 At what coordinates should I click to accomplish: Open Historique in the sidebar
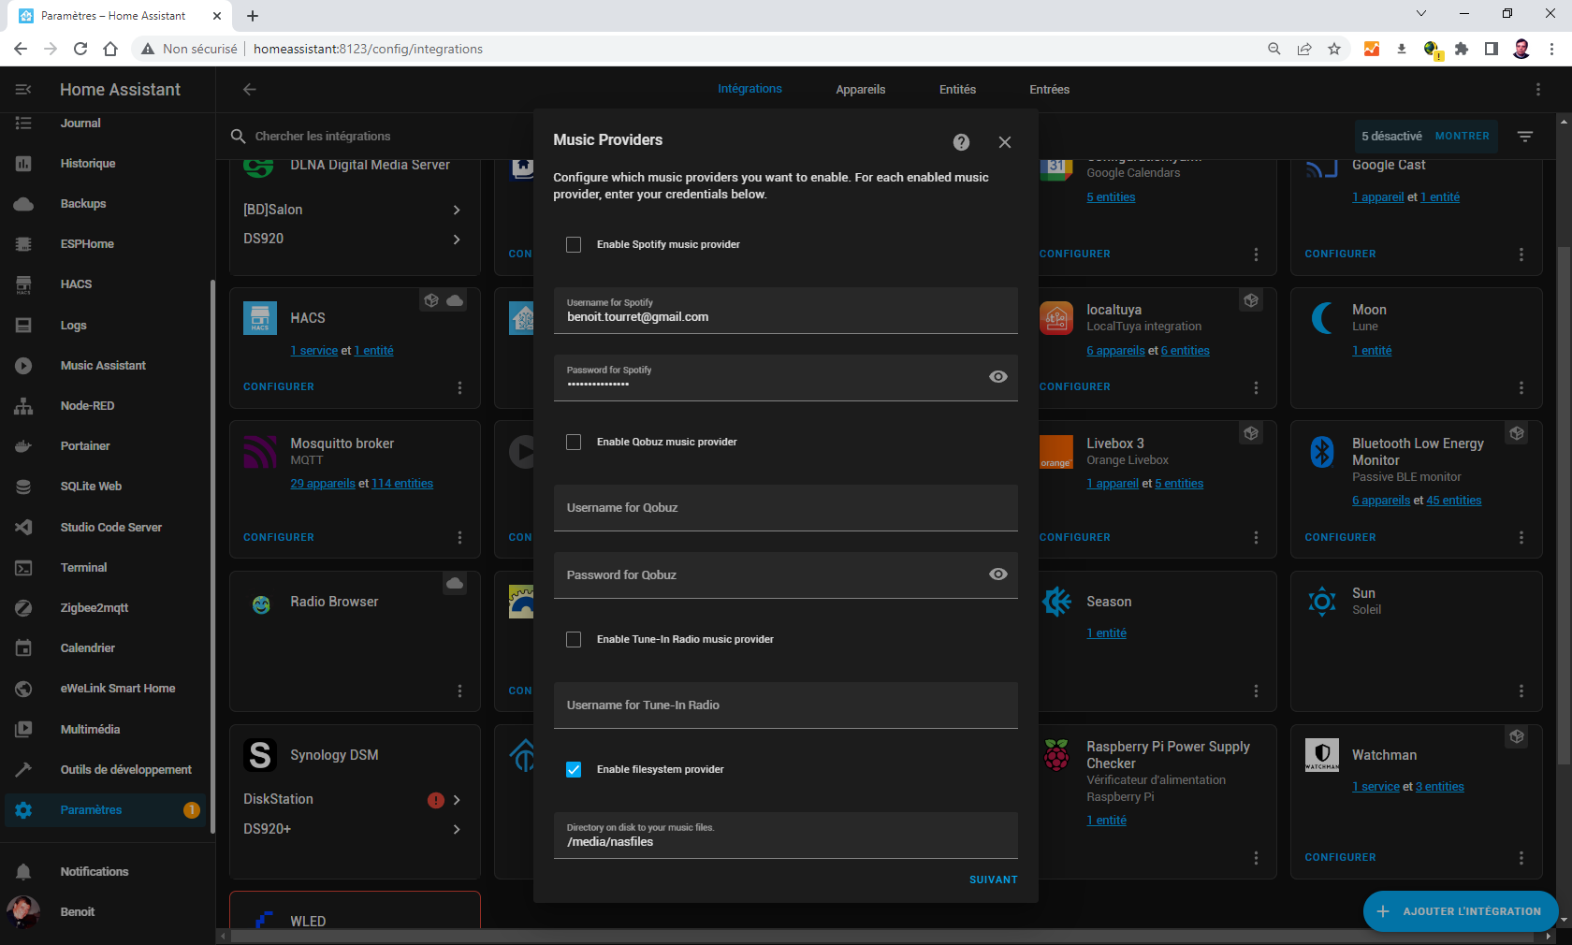[x=108, y=164]
